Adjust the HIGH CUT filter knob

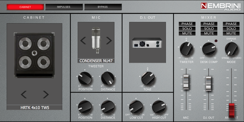click(x=159, y=107)
